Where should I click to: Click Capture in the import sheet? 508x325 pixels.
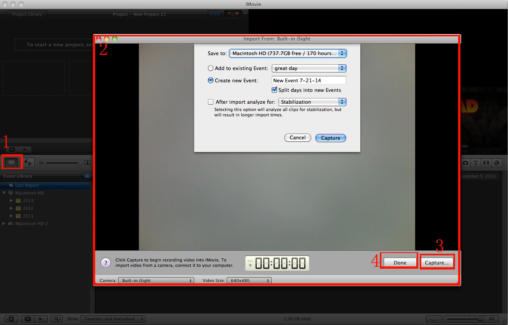pos(331,138)
